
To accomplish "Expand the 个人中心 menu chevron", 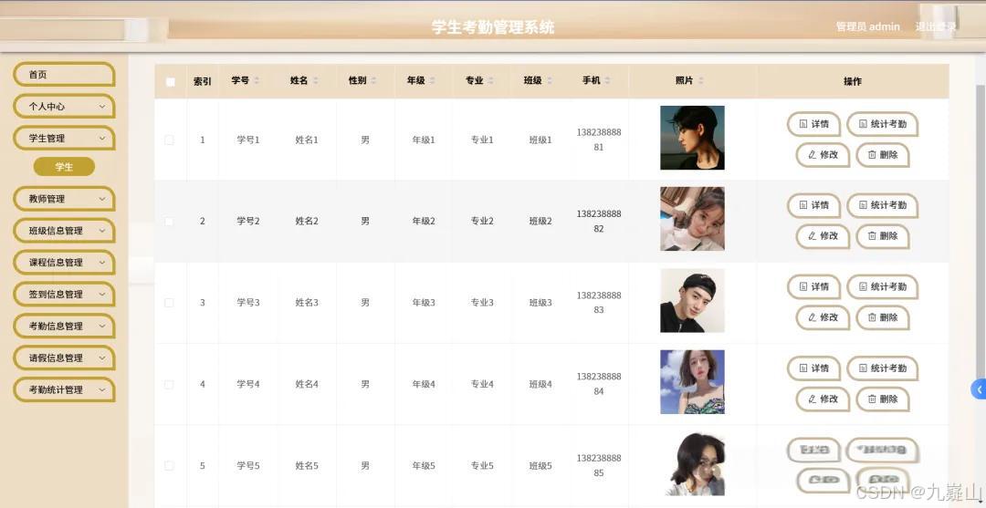I will coord(102,107).
